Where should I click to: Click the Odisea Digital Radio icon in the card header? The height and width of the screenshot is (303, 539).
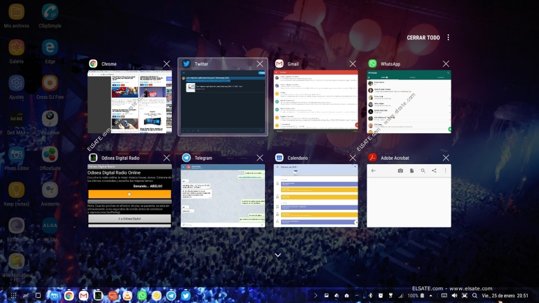(93, 158)
